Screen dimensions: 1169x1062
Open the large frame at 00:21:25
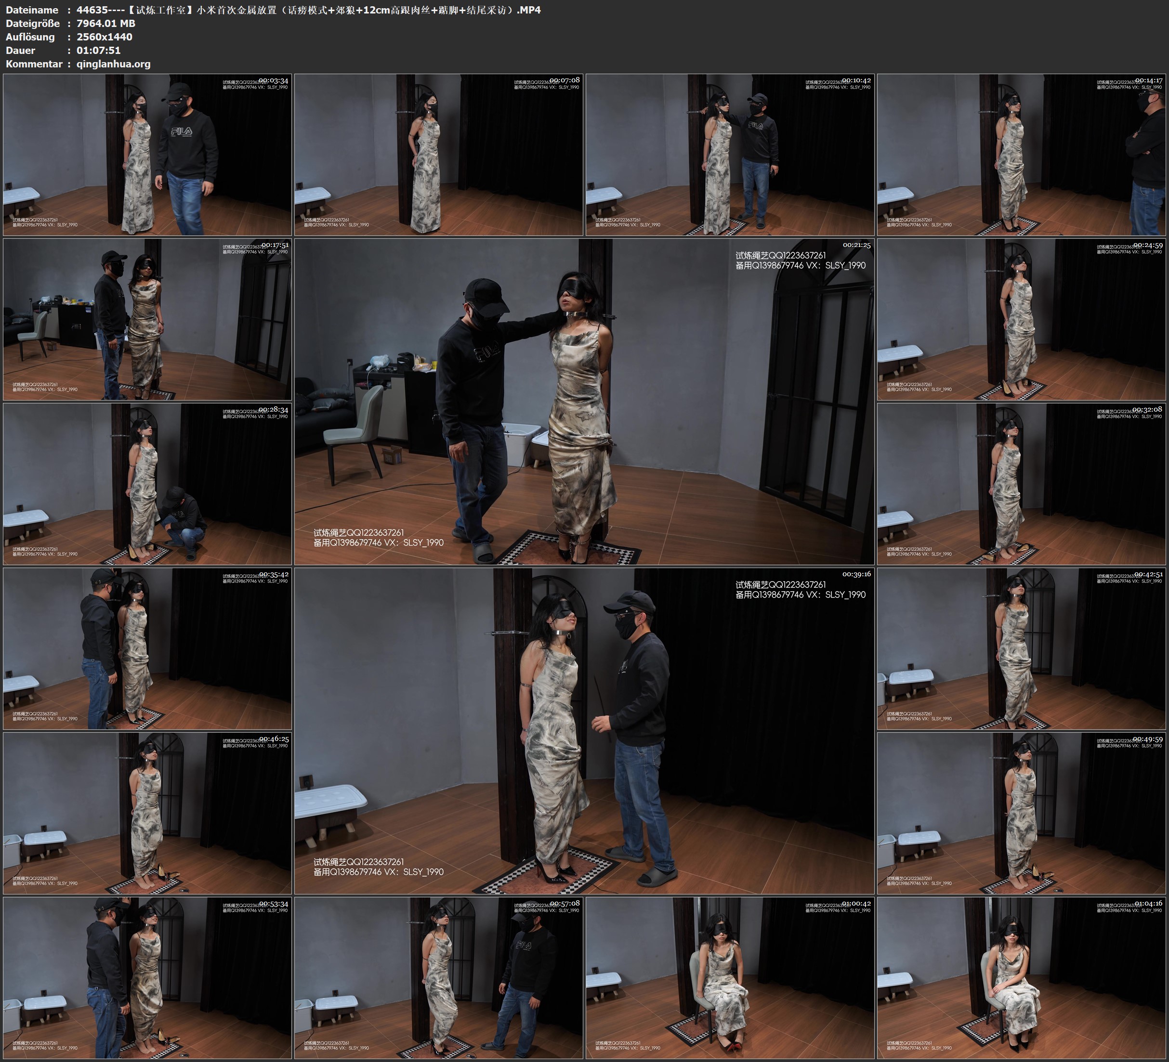point(584,401)
